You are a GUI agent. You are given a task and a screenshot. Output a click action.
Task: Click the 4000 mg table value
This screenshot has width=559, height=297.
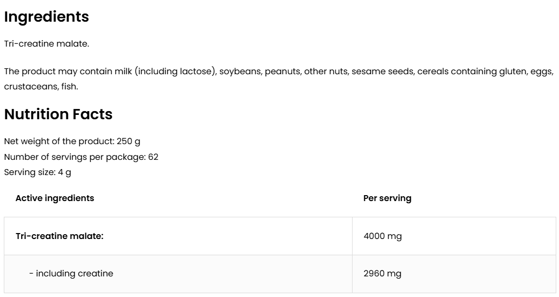tap(382, 236)
